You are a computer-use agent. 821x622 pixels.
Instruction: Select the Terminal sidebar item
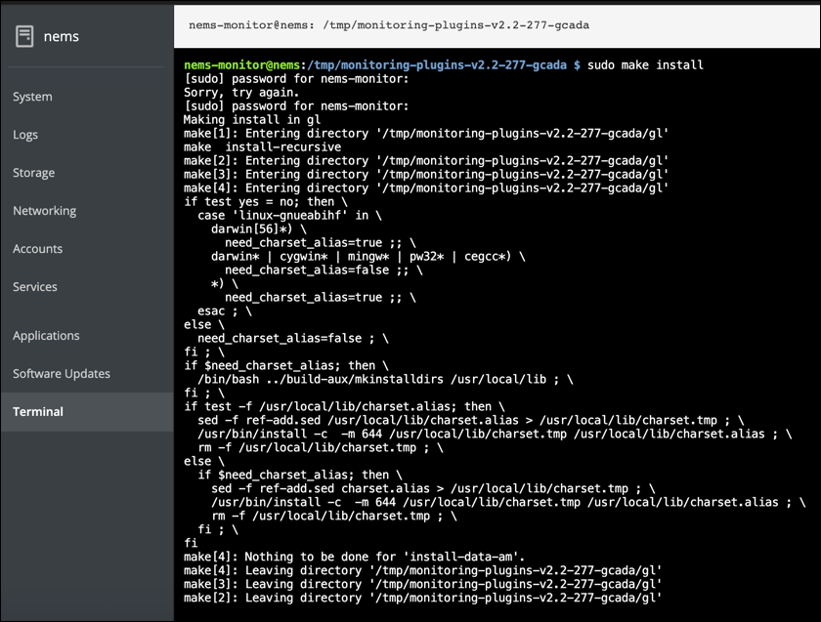click(x=38, y=411)
